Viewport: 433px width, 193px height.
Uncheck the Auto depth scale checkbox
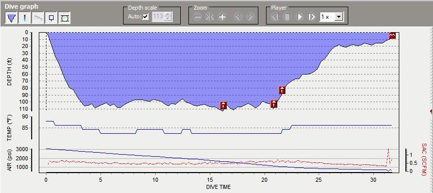click(x=146, y=16)
